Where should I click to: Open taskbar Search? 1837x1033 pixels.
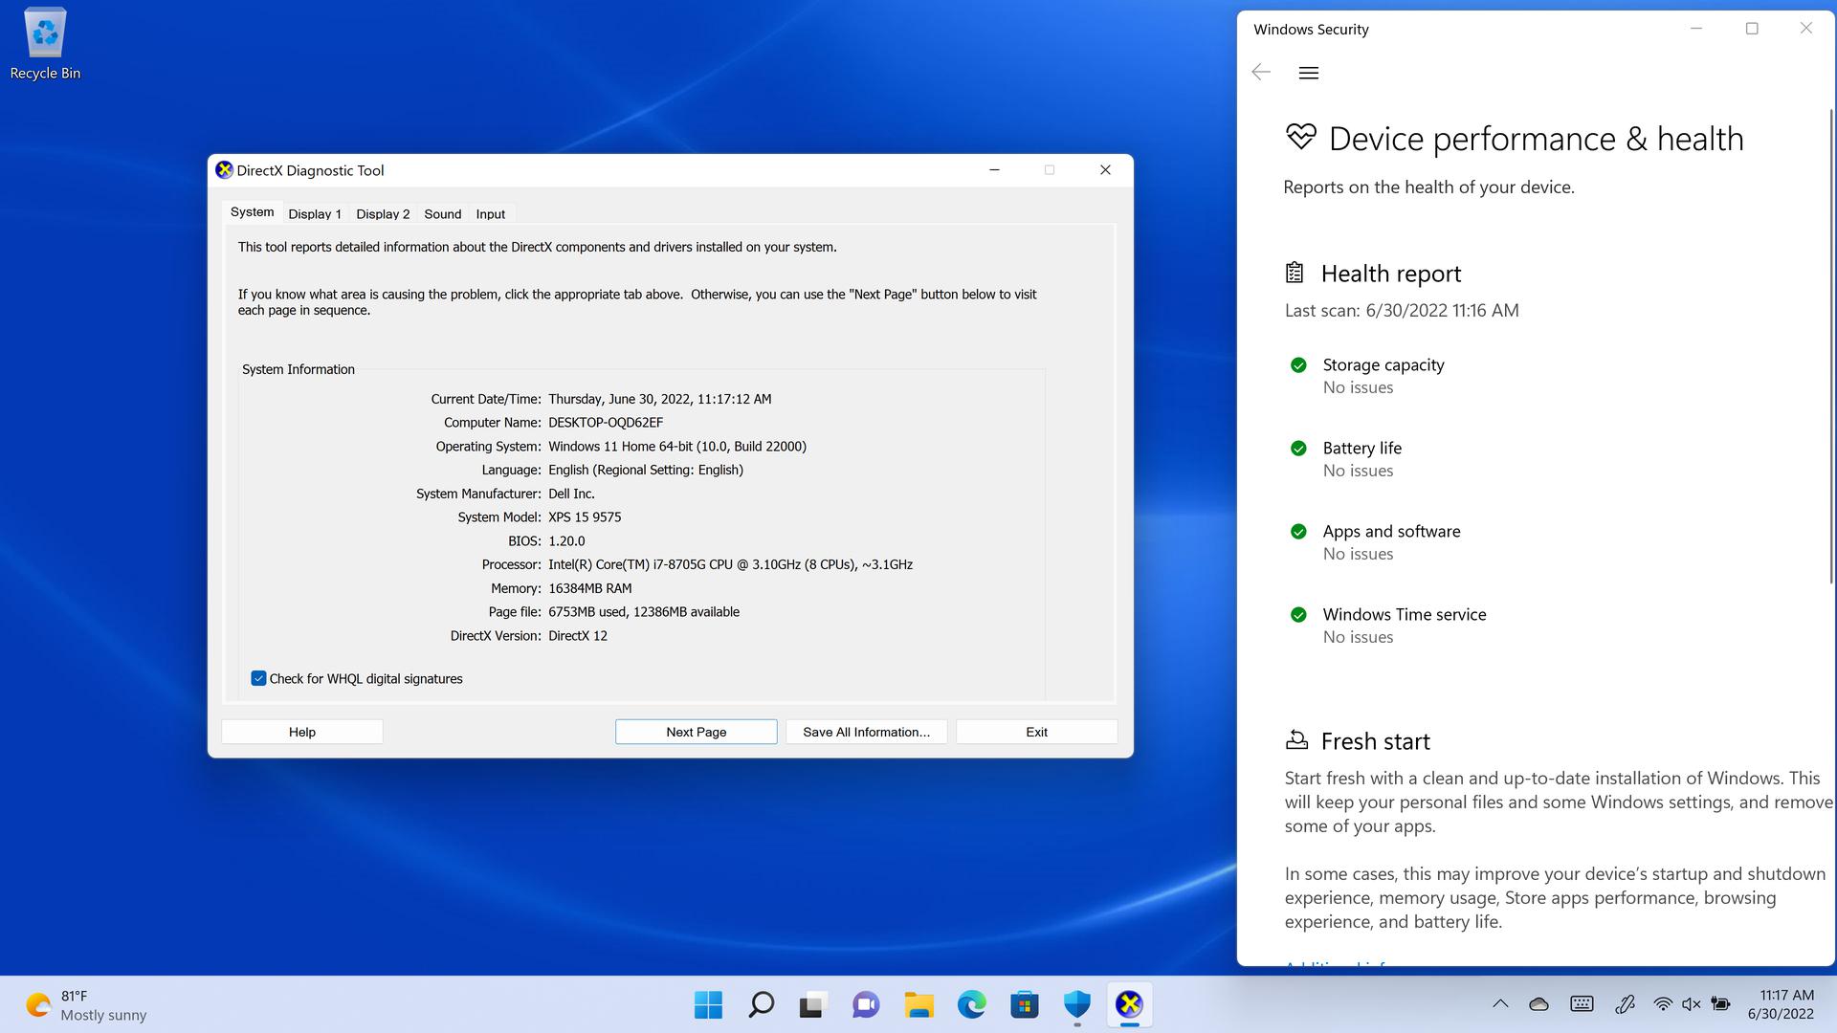pyautogui.click(x=761, y=1004)
